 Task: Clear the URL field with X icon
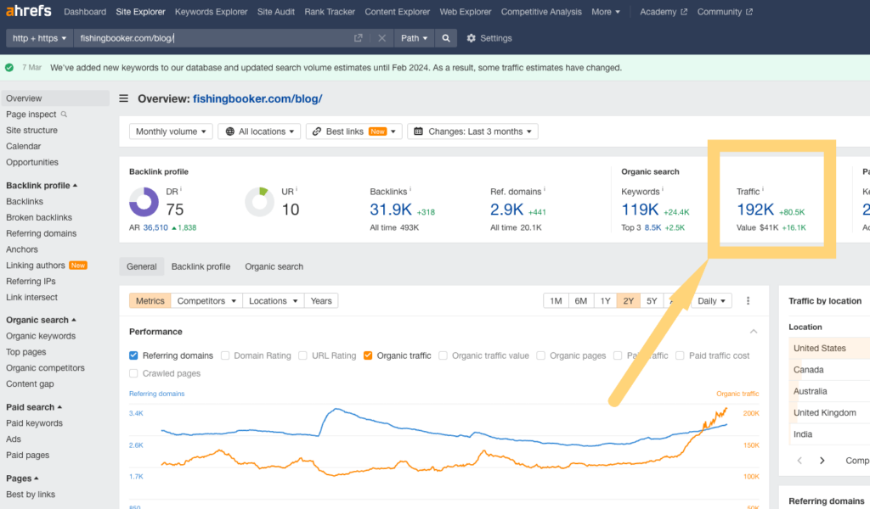pos(381,38)
